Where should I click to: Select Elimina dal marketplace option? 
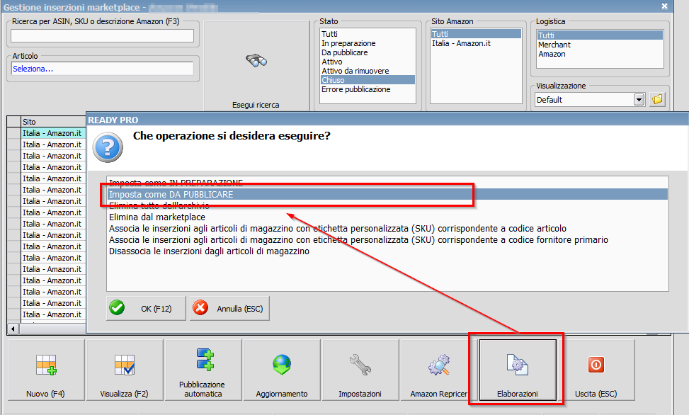(387, 217)
